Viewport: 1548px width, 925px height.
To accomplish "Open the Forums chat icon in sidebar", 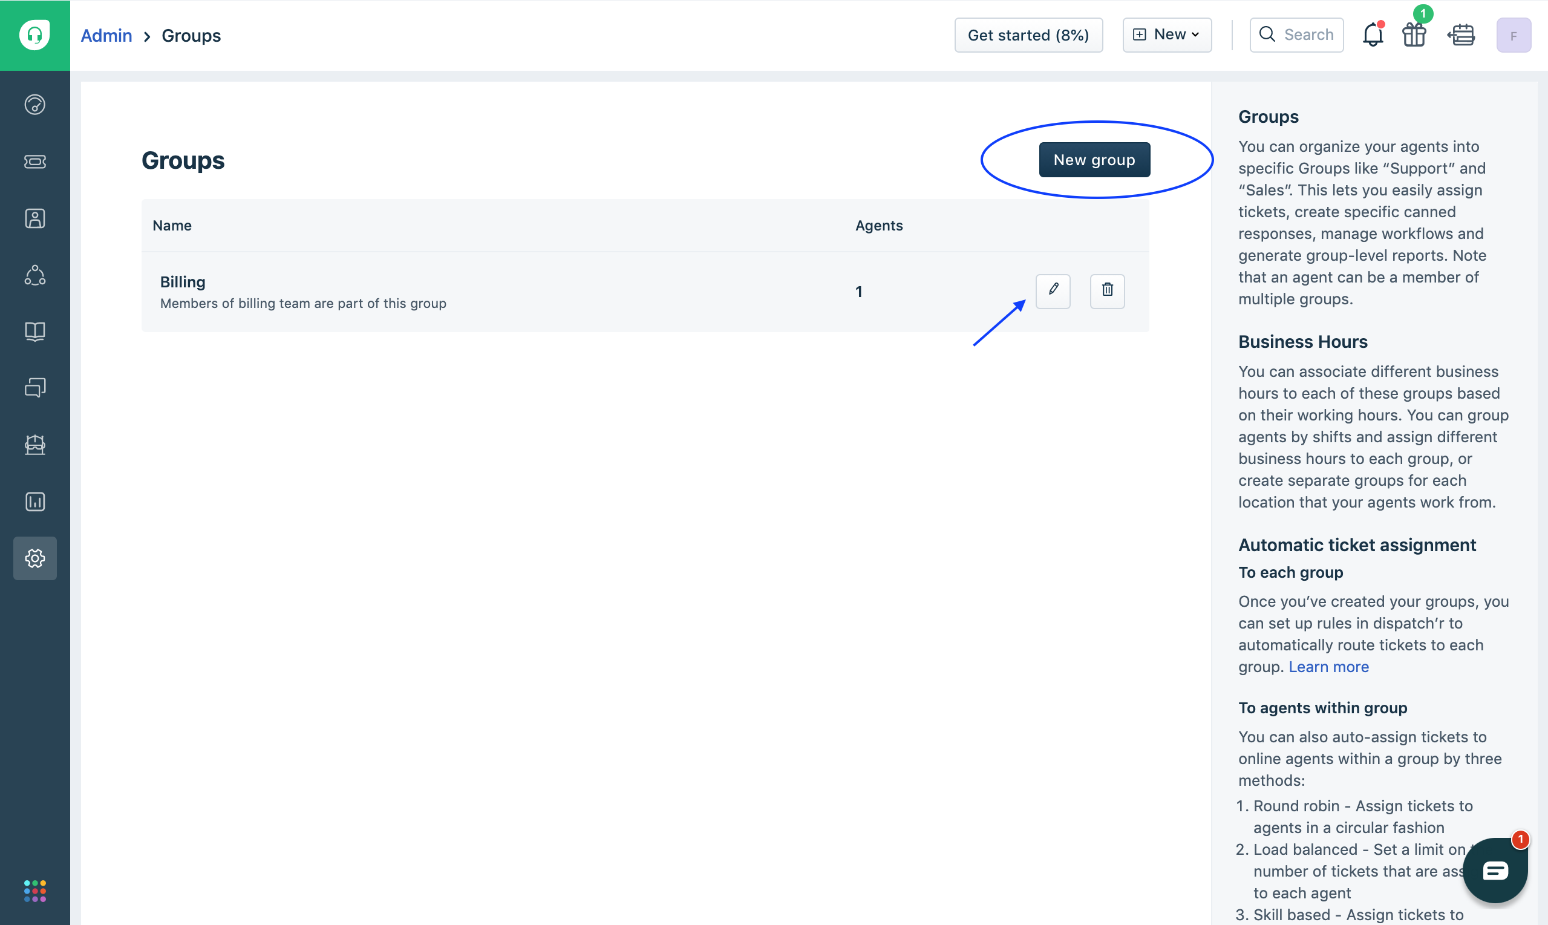I will 35,388.
